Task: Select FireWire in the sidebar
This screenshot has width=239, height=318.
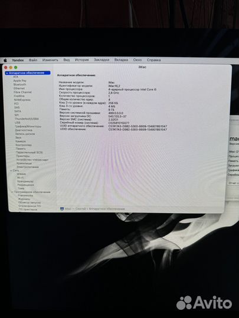Action: pos(19,96)
